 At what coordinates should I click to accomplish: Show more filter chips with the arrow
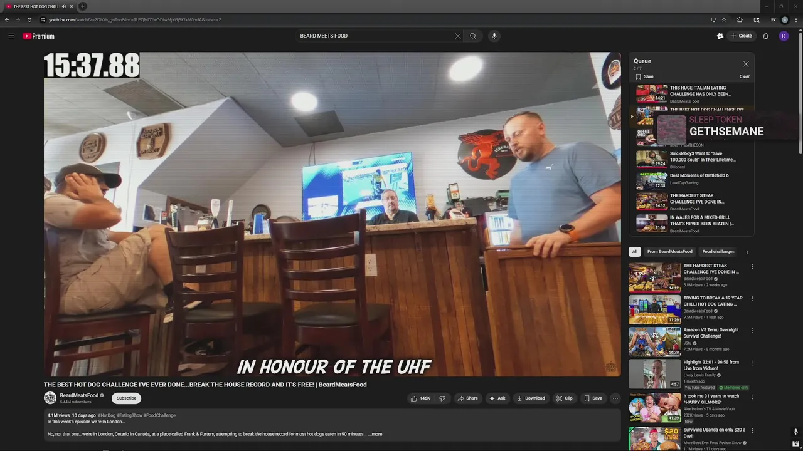tap(747, 252)
